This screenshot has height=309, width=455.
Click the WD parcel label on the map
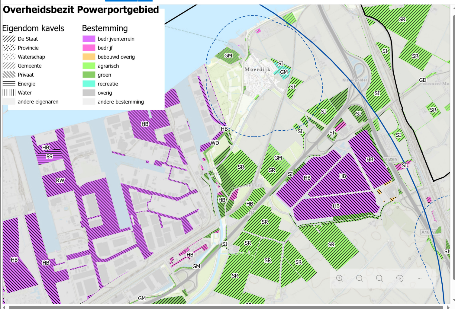[x=215, y=143]
